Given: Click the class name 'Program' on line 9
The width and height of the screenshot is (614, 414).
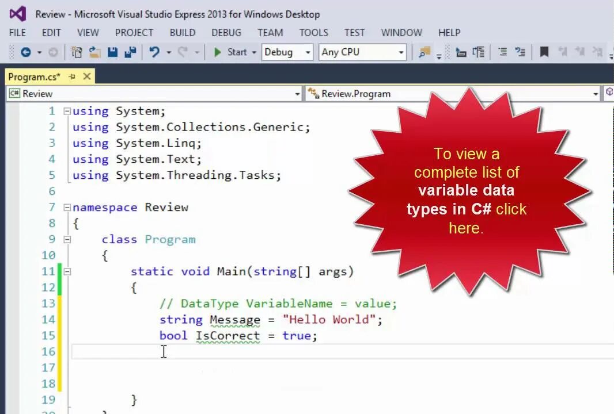Looking at the screenshot, I should pyautogui.click(x=170, y=240).
